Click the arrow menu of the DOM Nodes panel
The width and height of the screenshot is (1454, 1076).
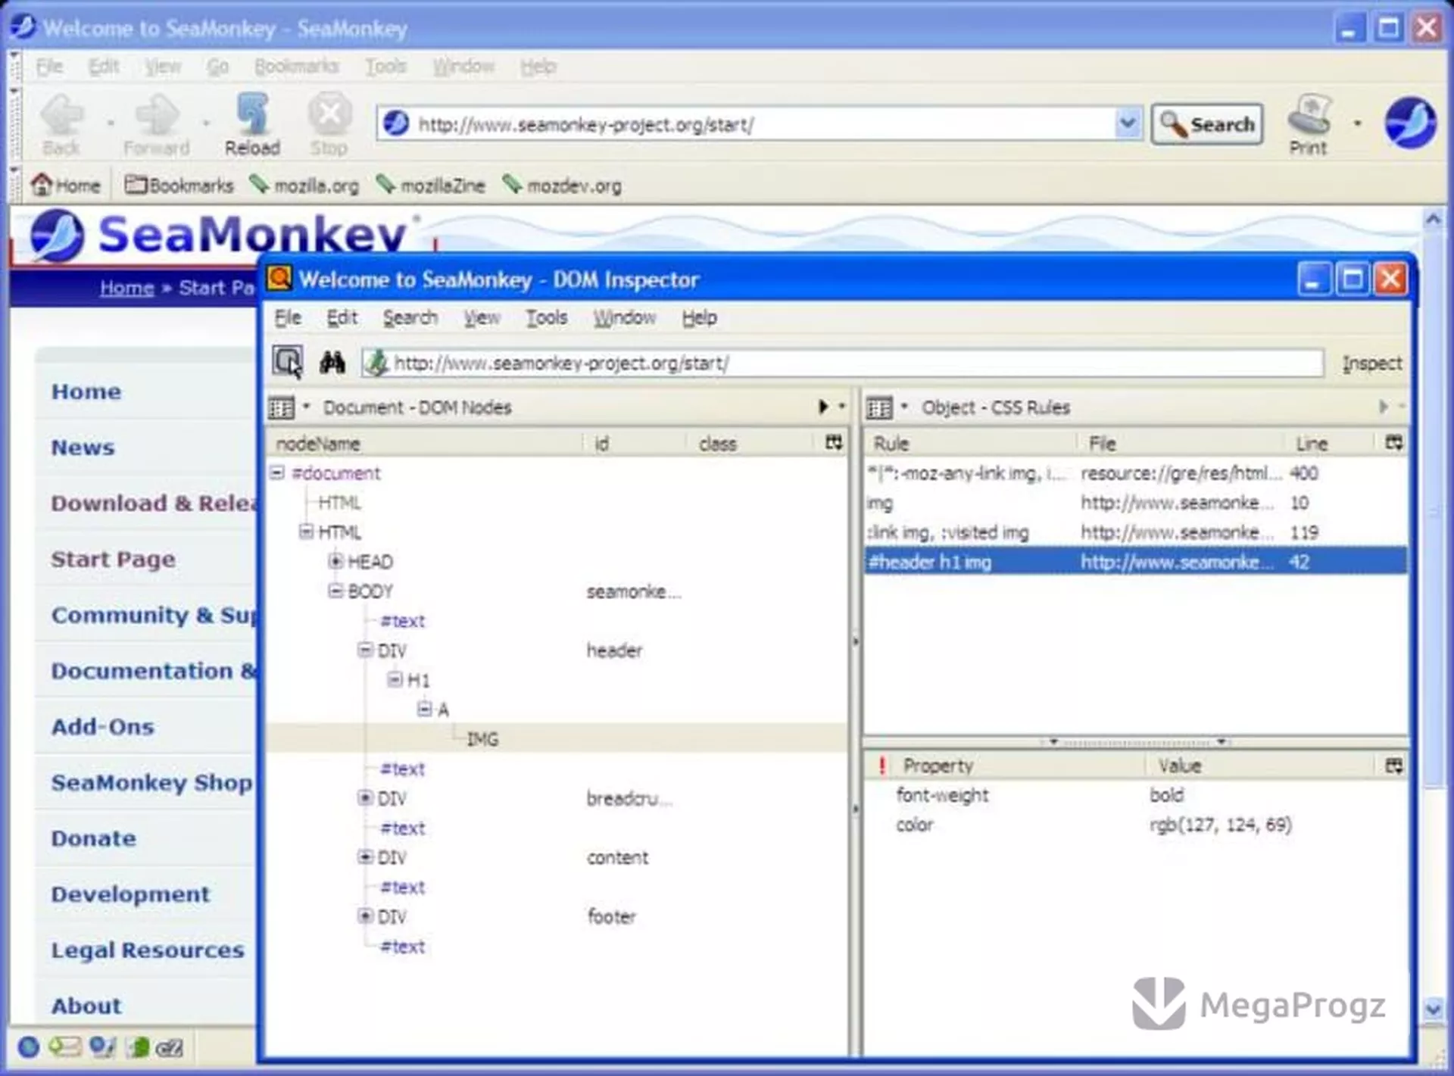tap(824, 407)
